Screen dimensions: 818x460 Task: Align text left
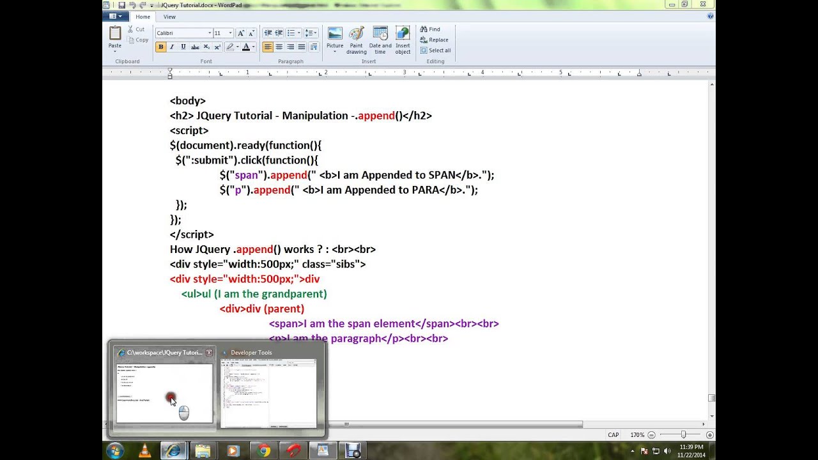point(268,47)
